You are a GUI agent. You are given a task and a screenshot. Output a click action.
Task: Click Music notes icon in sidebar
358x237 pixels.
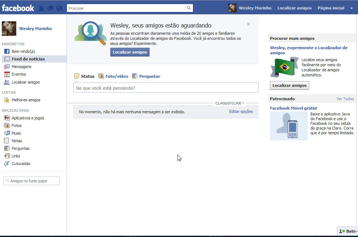[7, 133]
